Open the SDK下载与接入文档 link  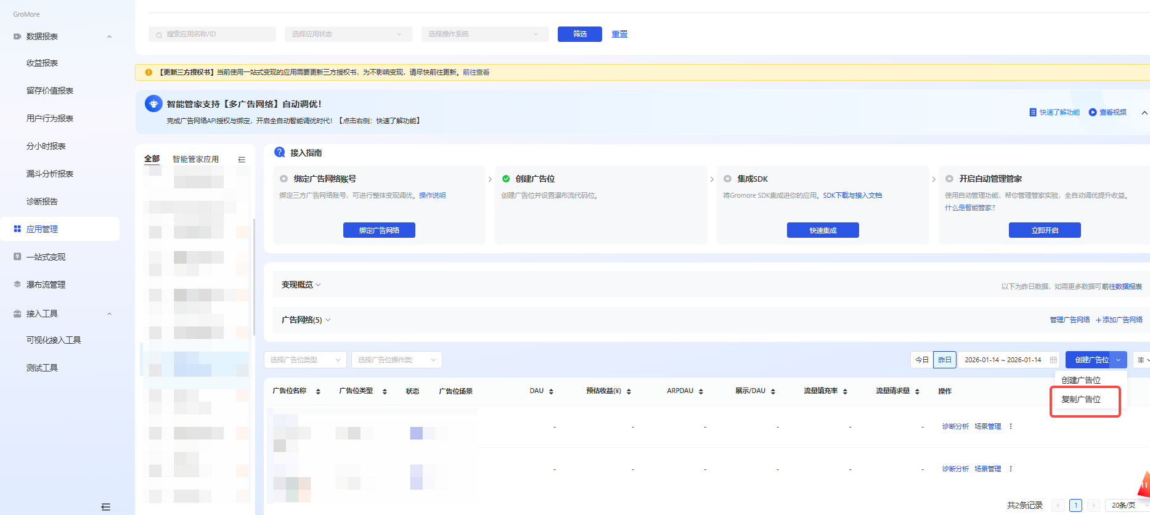852,195
